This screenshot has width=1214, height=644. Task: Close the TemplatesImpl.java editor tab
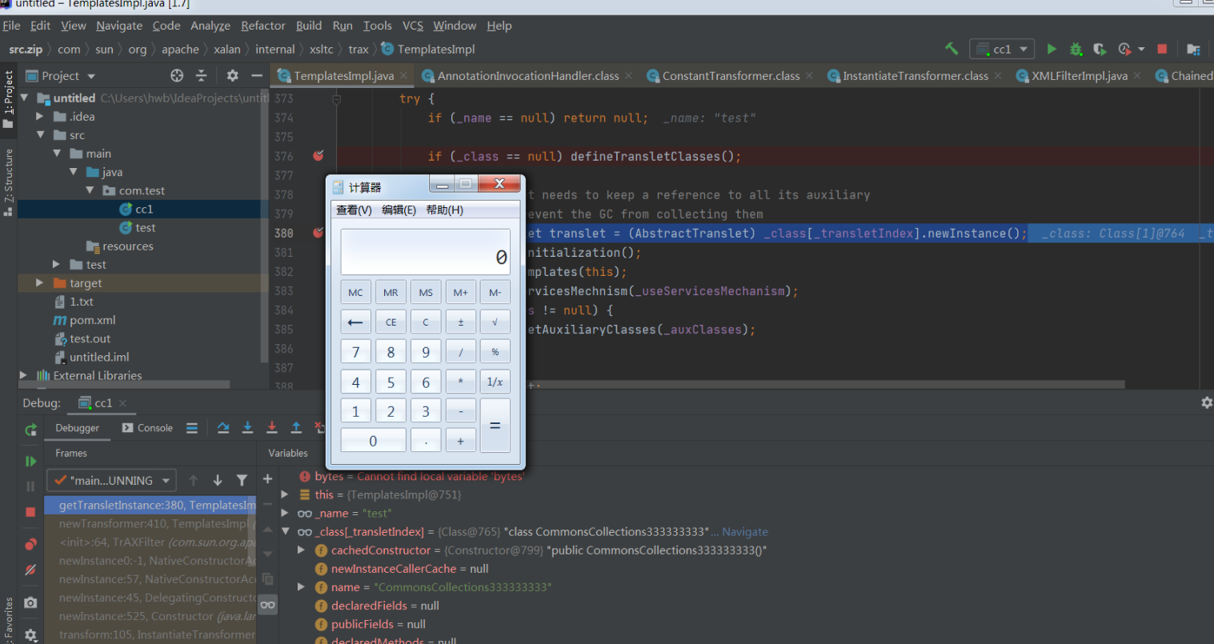pos(403,76)
